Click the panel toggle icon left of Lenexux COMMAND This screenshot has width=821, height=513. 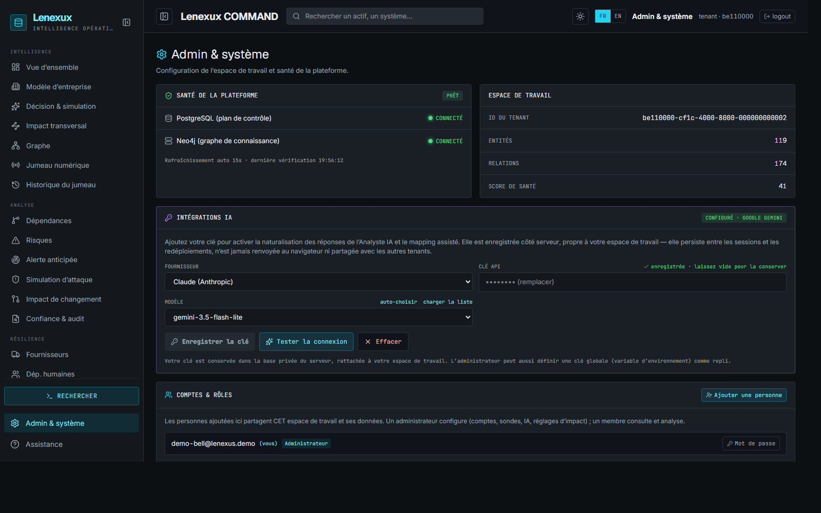coord(164,16)
